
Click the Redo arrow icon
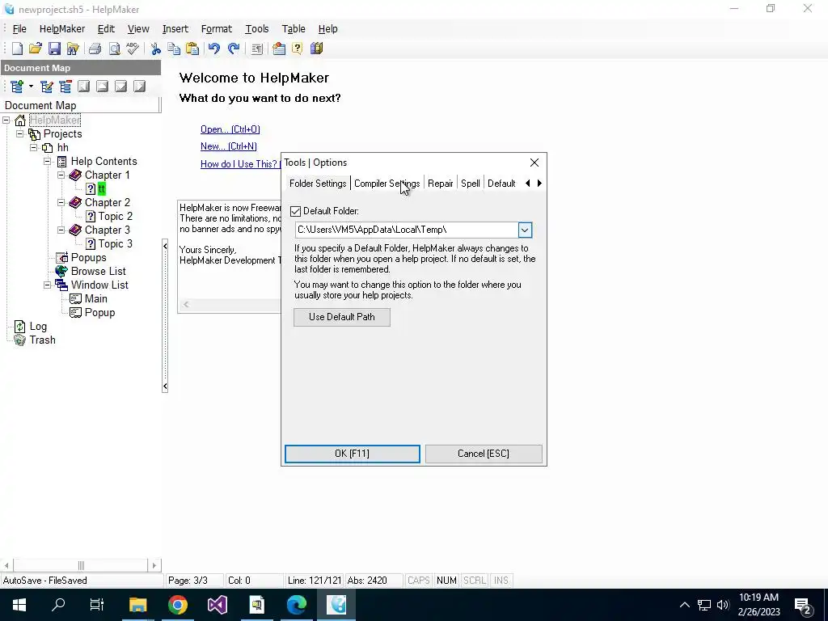click(x=234, y=49)
